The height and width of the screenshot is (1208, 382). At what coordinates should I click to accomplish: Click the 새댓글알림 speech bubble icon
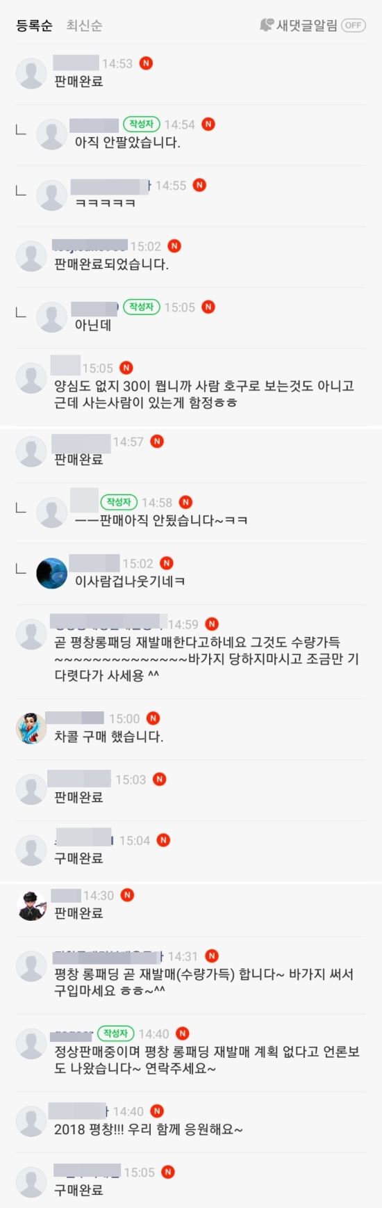point(266,25)
